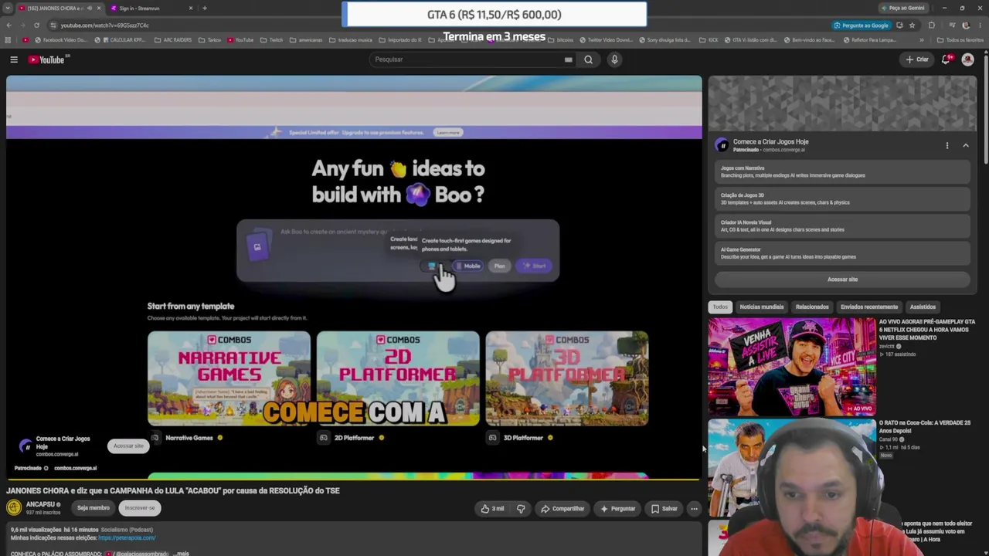Open ad options three-dot menu in sidebar

tap(947, 145)
